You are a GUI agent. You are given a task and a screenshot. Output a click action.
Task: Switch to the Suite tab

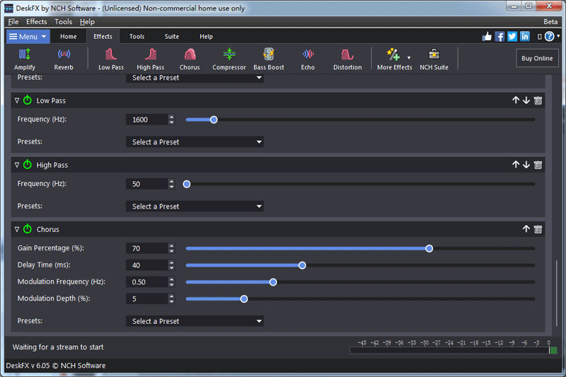[171, 37]
